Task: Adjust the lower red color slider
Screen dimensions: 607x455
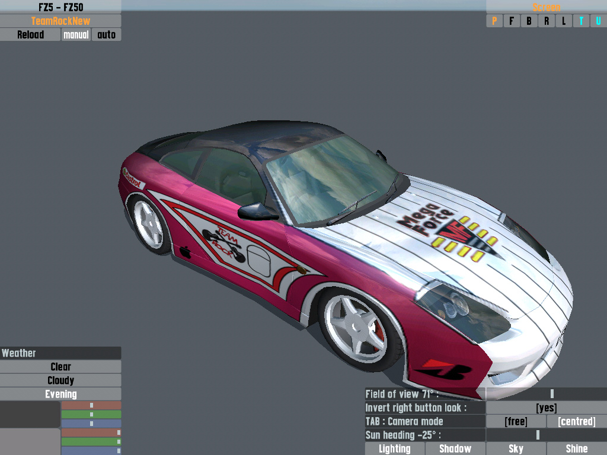Action: click(x=91, y=432)
